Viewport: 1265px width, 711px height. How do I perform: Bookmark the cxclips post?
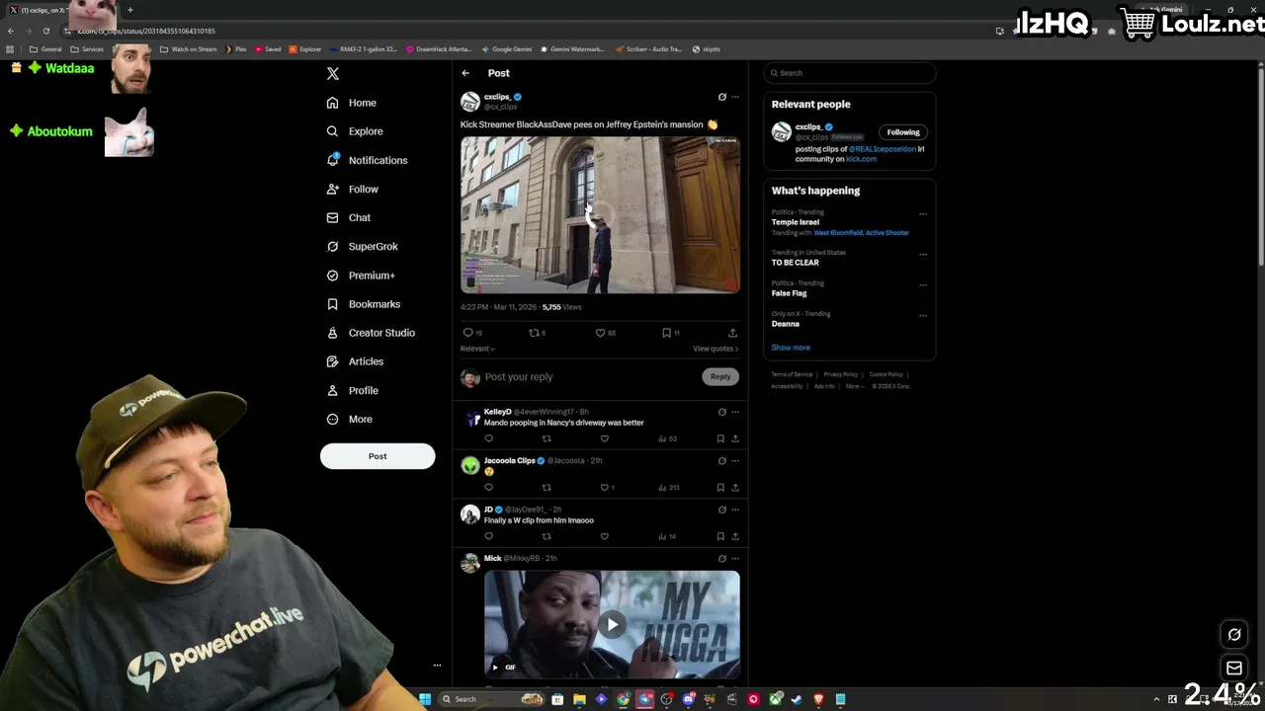666,333
